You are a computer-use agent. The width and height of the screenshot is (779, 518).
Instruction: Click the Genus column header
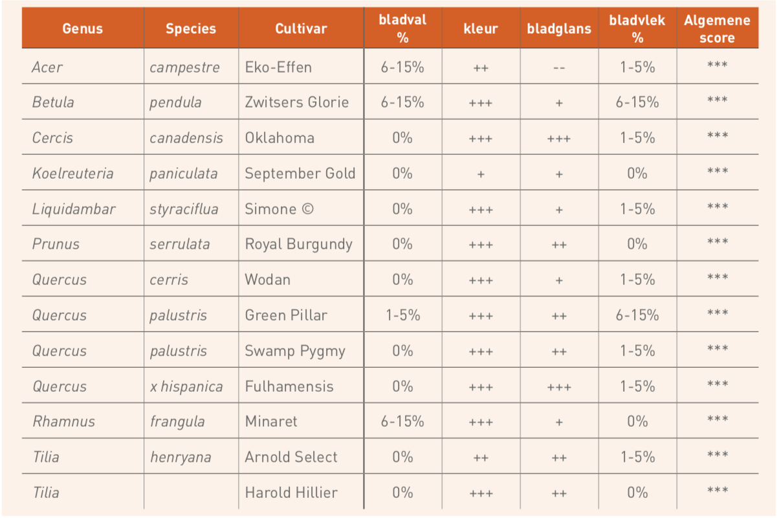(x=82, y=28)
